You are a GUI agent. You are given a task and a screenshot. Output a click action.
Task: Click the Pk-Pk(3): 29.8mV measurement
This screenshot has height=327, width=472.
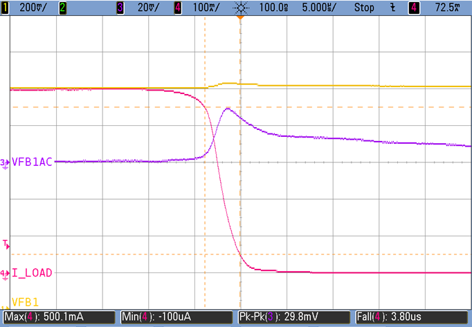[294, 317]
